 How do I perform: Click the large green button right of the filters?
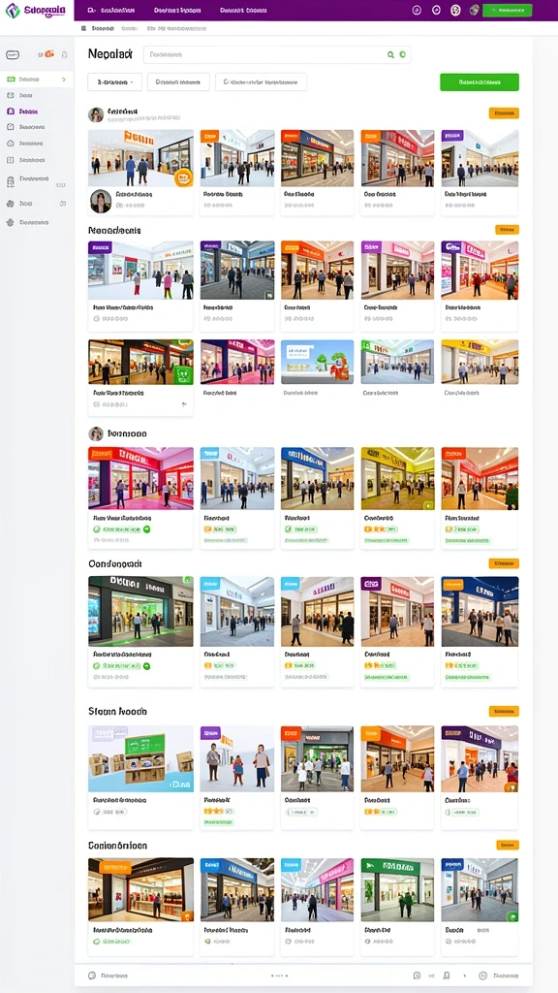[x=480, y=82]
